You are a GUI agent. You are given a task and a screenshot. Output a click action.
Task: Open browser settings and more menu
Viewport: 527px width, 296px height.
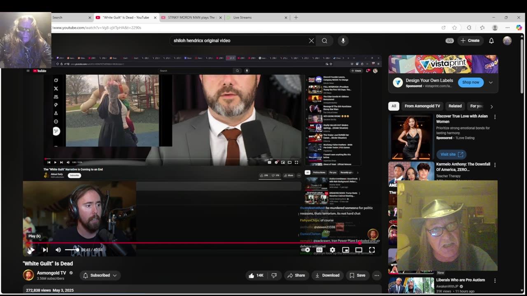[507, 28]
